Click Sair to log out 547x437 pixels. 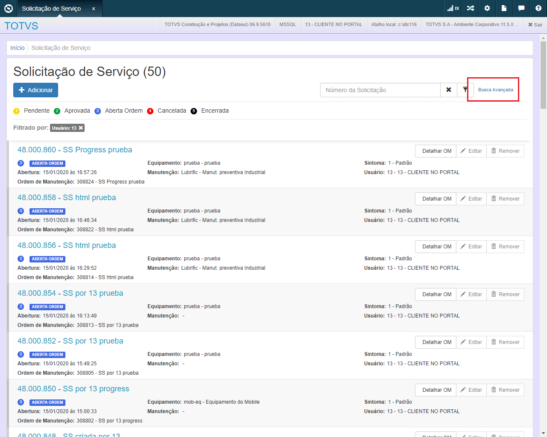click(x=535, y=25)
